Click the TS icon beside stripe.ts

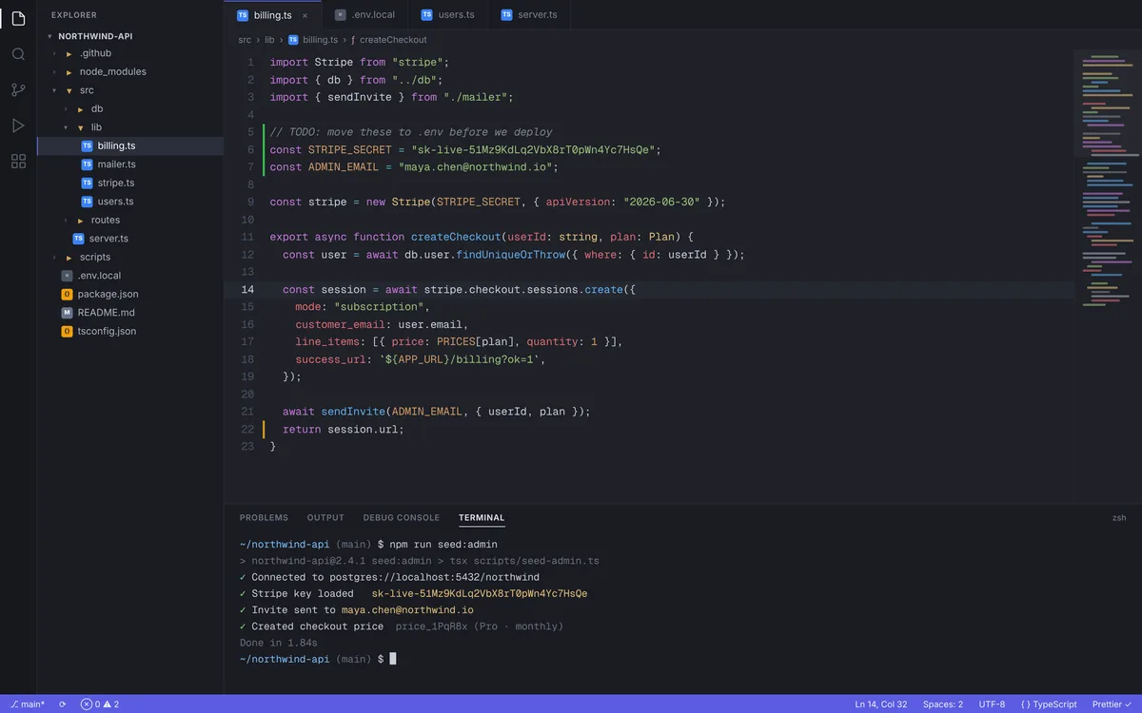87,183
